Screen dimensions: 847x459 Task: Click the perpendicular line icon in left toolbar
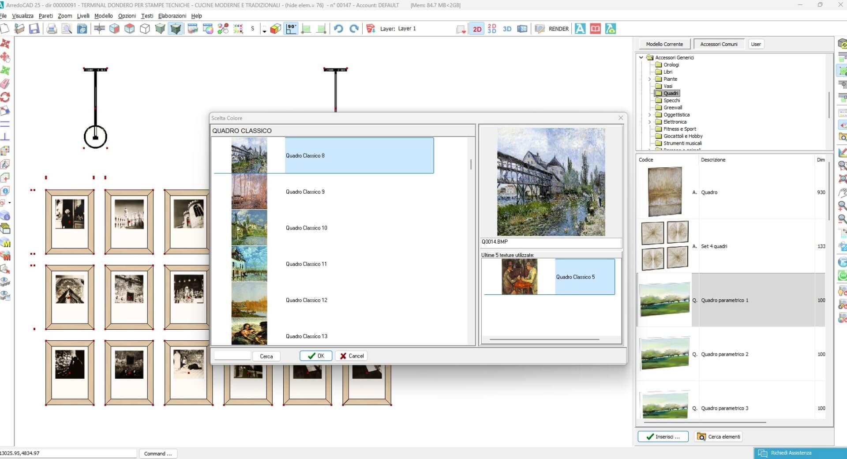click(x=5, y=137)
